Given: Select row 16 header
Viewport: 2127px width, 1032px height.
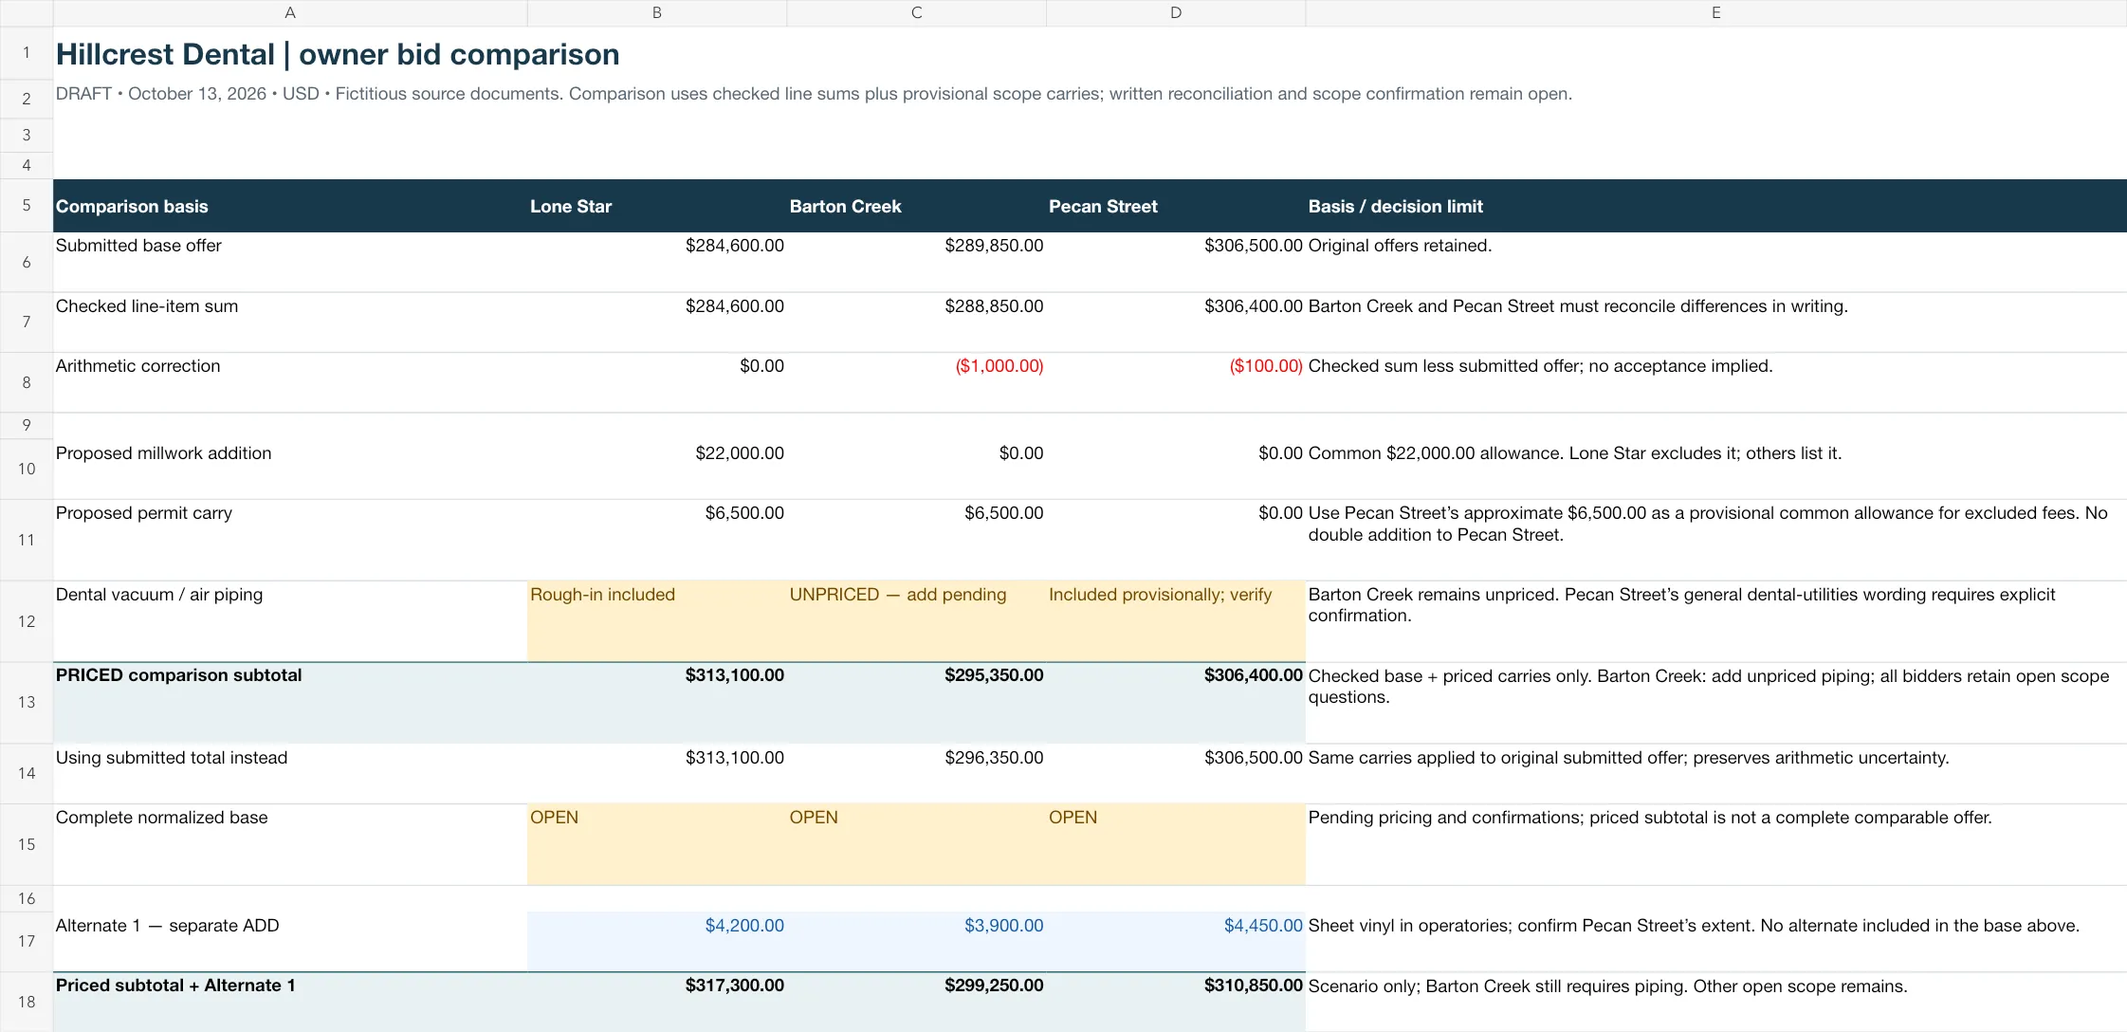Looking at the screenshot, I should click(x=27, y=898).
